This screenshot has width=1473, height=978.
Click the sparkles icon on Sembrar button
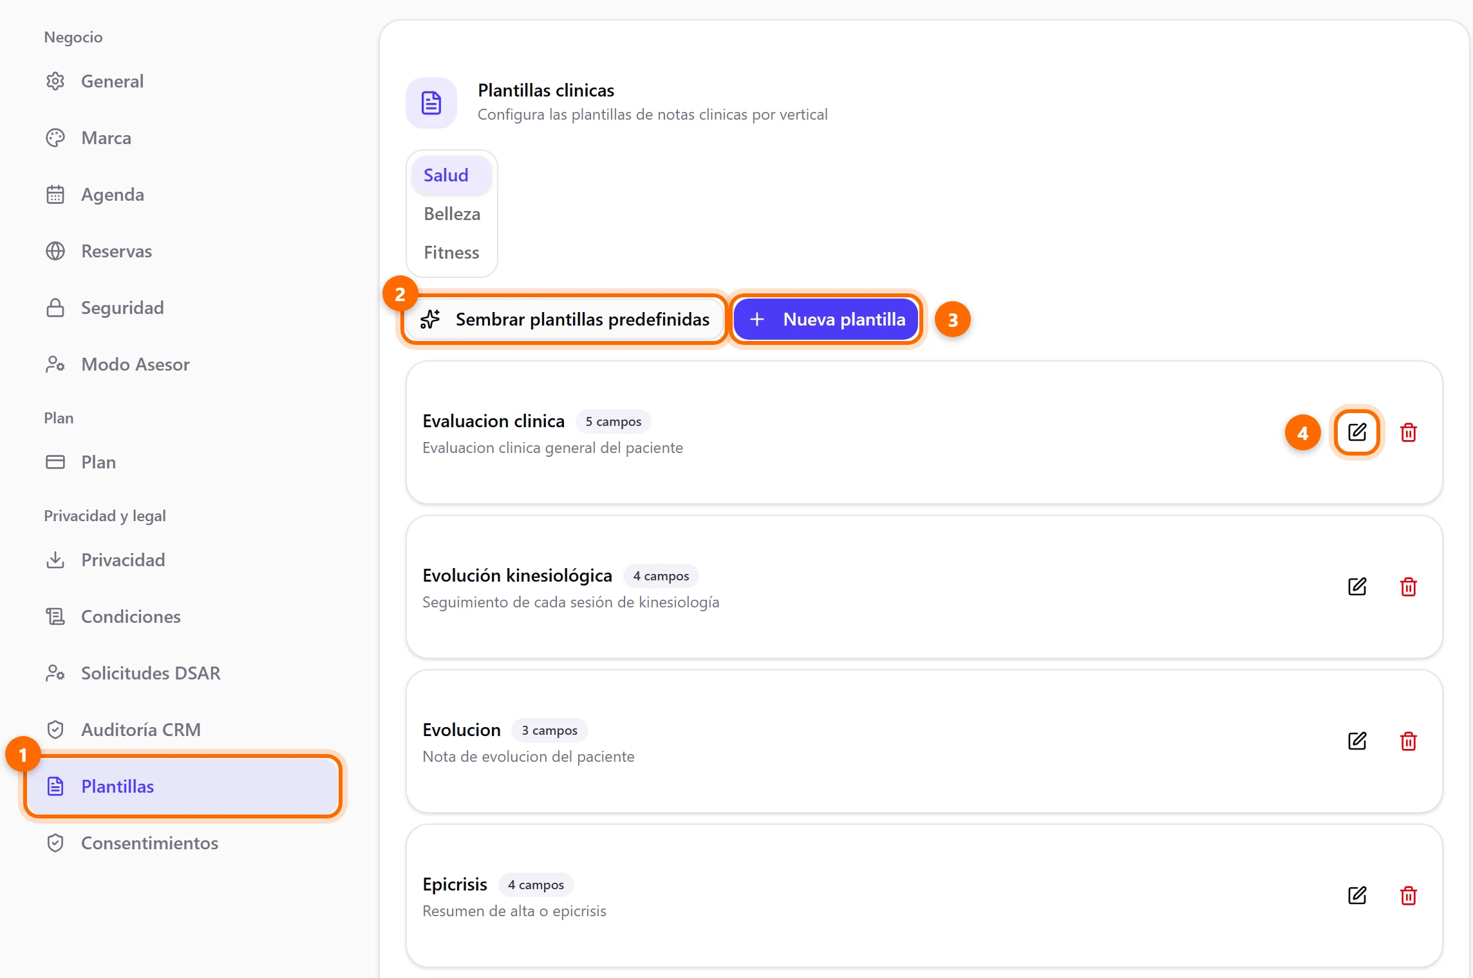[x=430, y=319]
